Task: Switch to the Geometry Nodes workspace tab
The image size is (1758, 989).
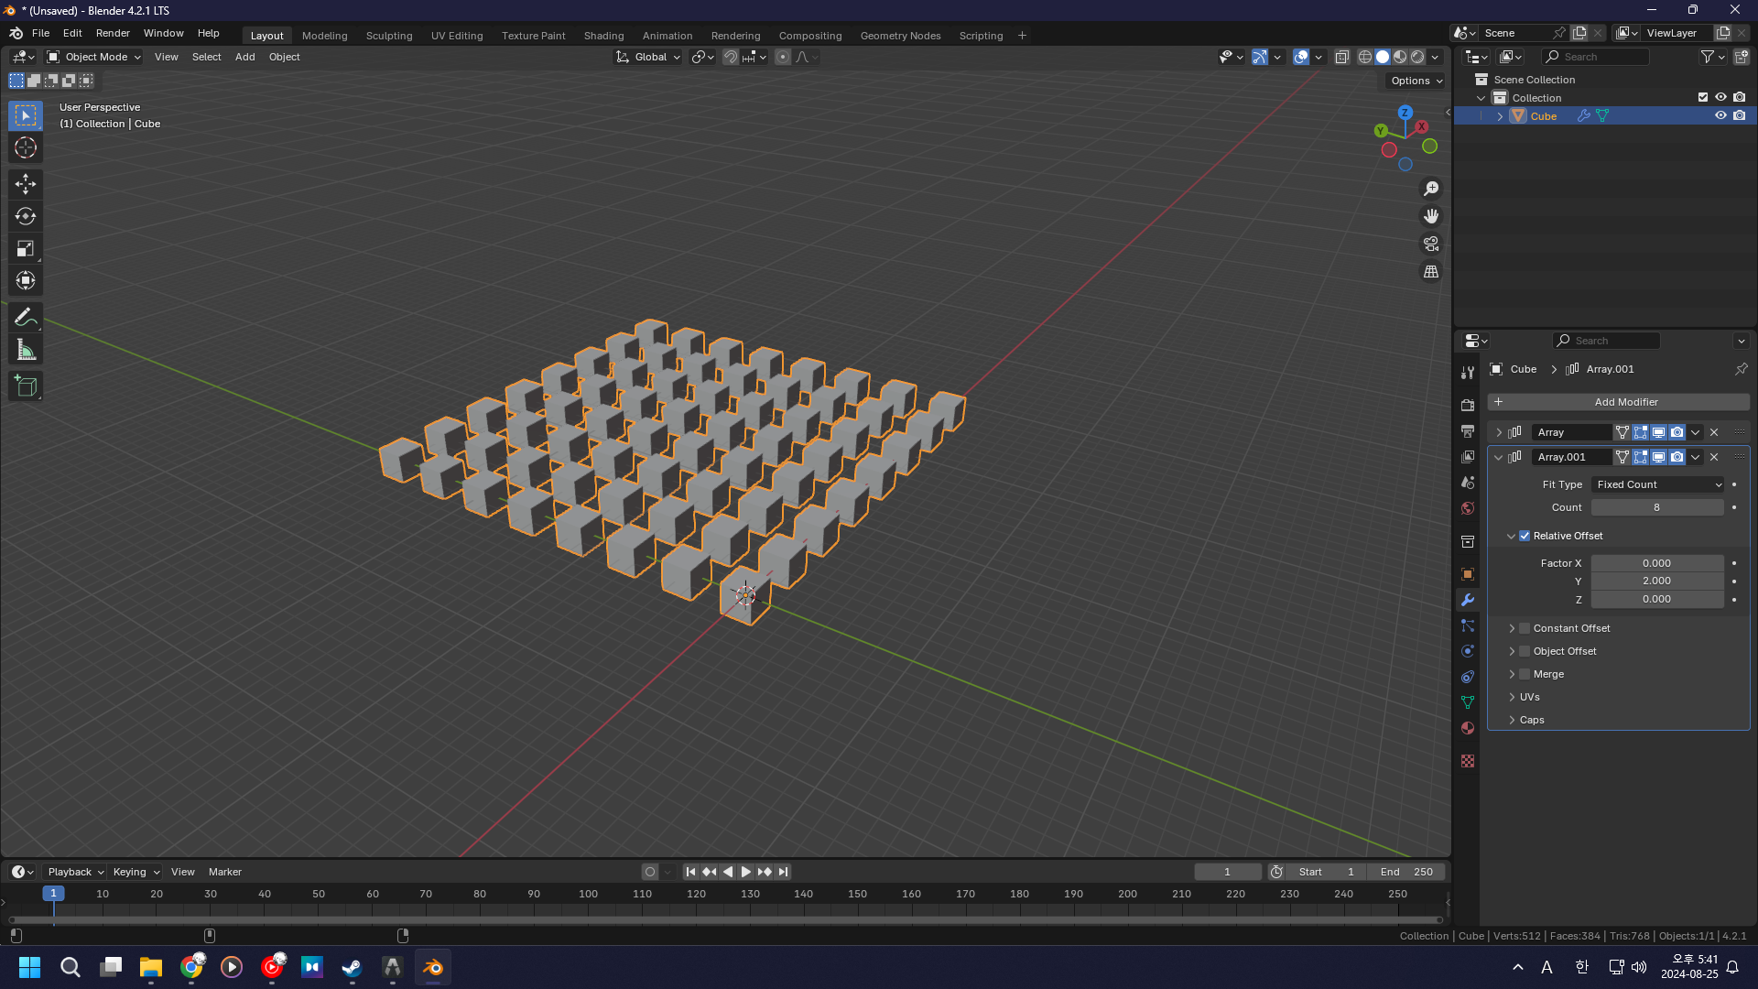Action: tap(900, 36)
